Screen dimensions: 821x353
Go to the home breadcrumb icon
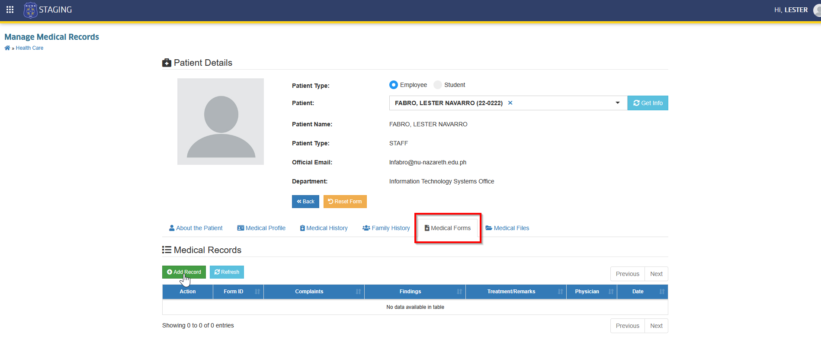click(x=7, y=48)
